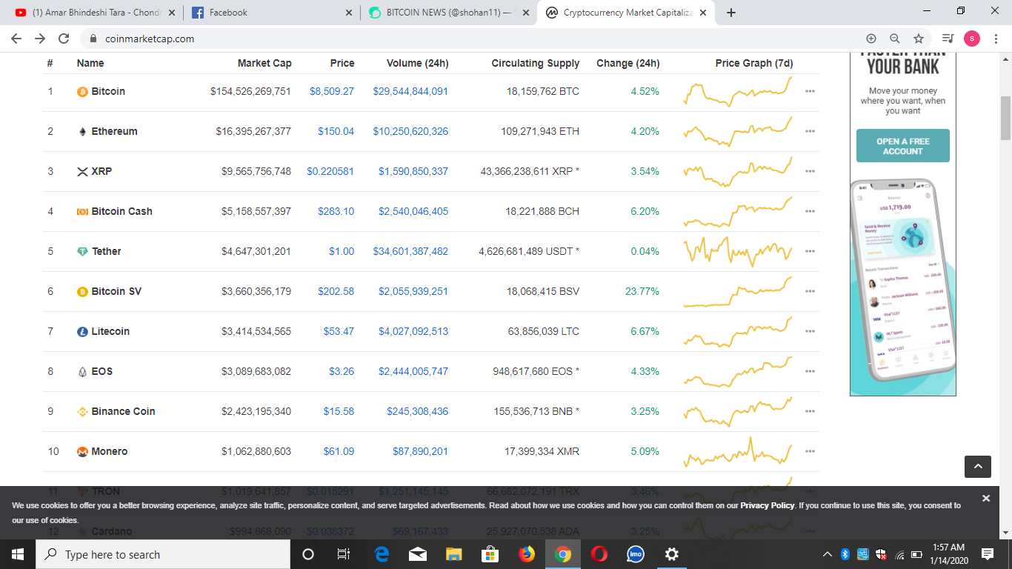The width and height of the screenshot is (1012, 569).
Task: Click the Windows taskbar search box
Action: click(163, 554)
